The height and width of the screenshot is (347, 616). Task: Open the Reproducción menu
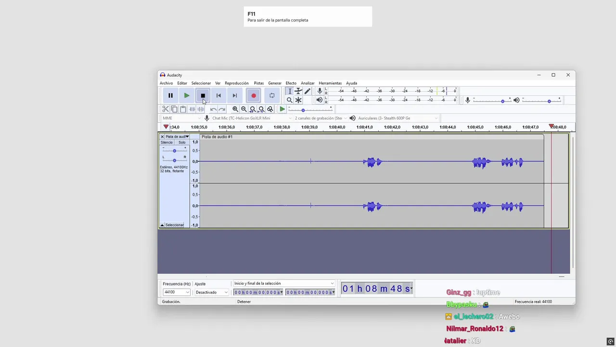pyautogui.click(x=237, y=83)
